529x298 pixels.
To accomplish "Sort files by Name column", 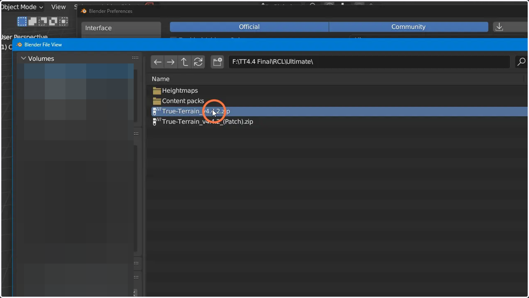I will tap(160, 79).
